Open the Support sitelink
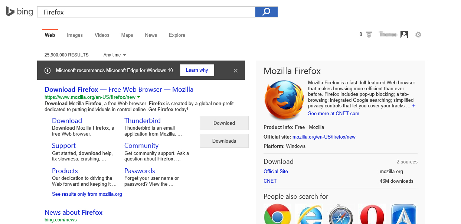This screenshot has height=224, width=461. point(64,146)
